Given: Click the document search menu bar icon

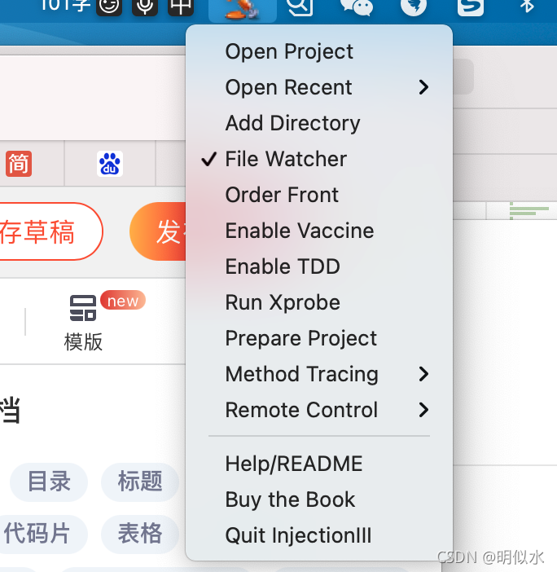Looking at the screenshot, I should coord(300,7).
